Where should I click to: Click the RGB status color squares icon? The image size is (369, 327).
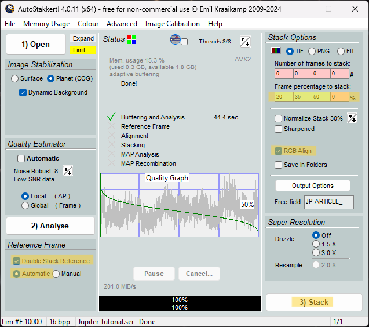coord(131,39)
